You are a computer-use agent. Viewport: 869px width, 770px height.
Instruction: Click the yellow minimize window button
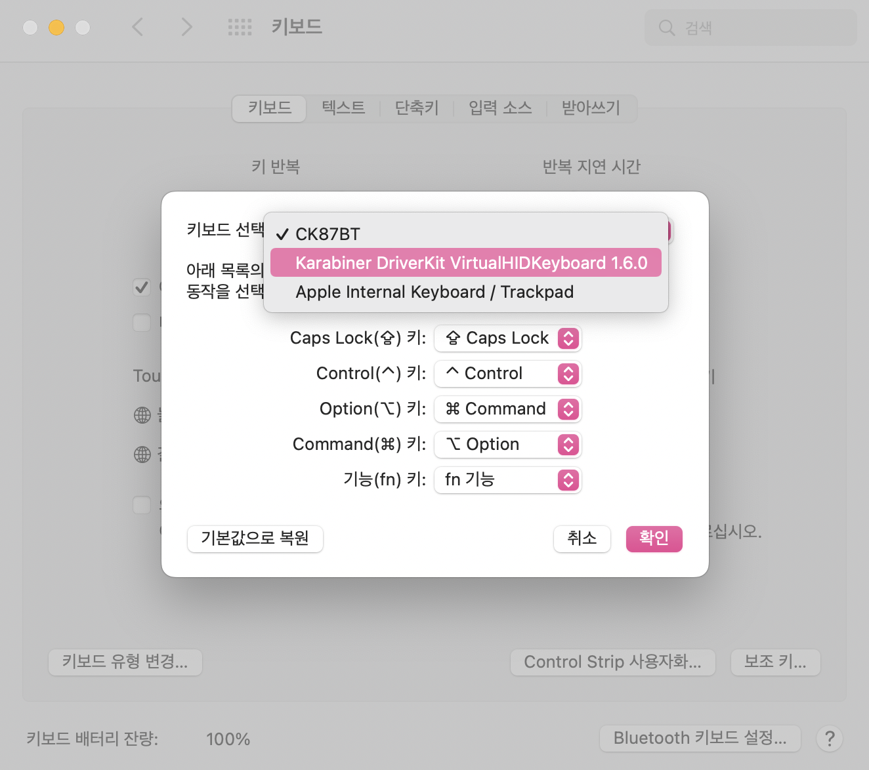click(x=56, y=28)
